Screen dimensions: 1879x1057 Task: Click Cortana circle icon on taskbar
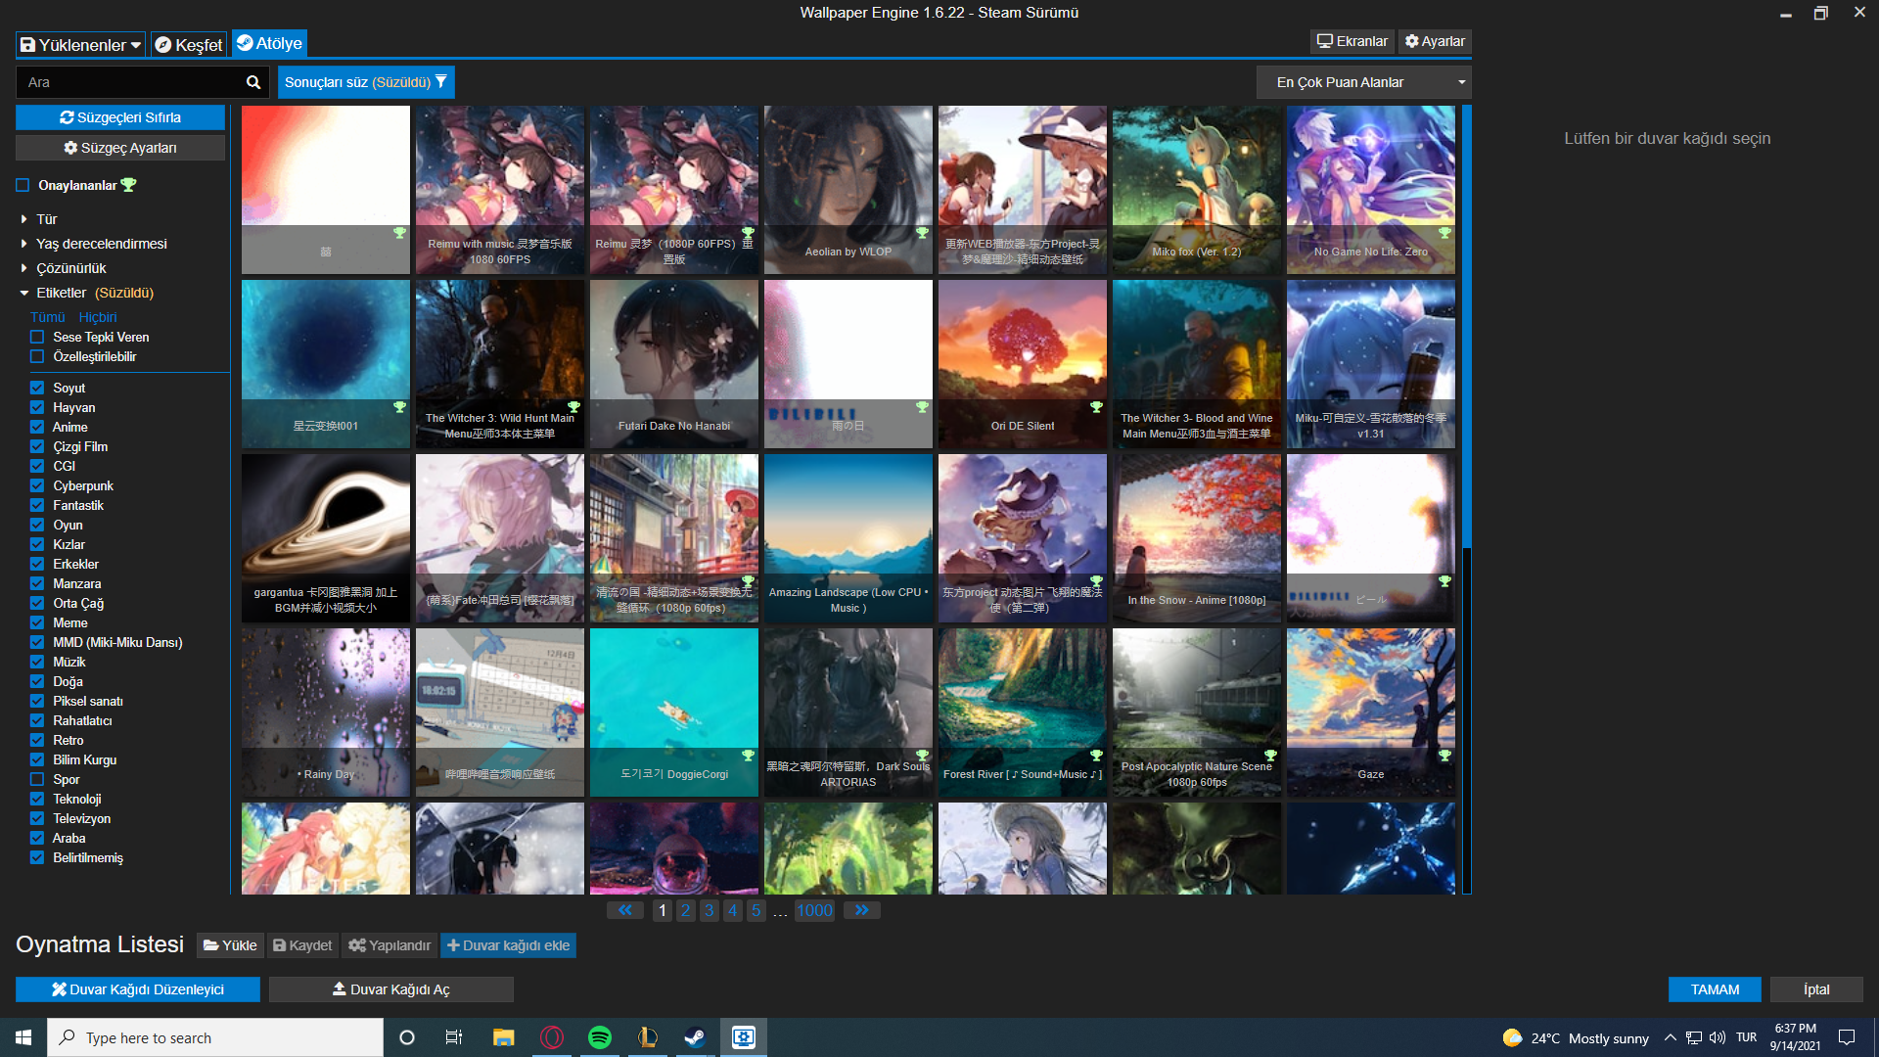pos(407,1037)
